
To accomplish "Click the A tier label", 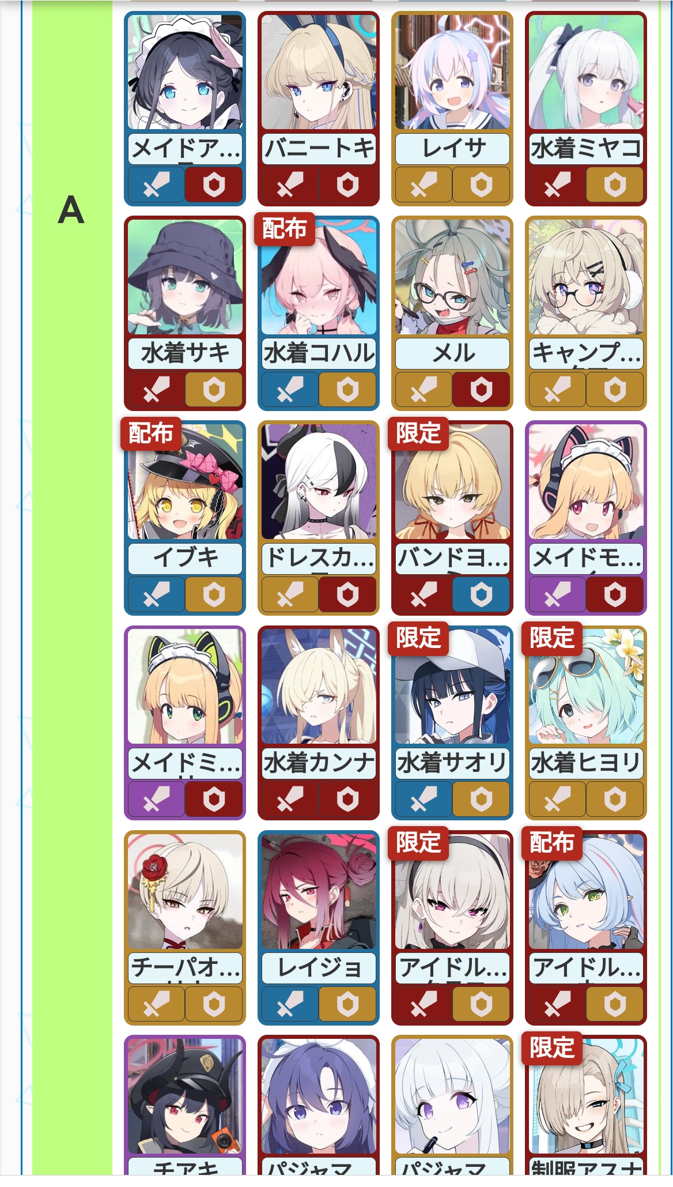I will click(71, 210).
